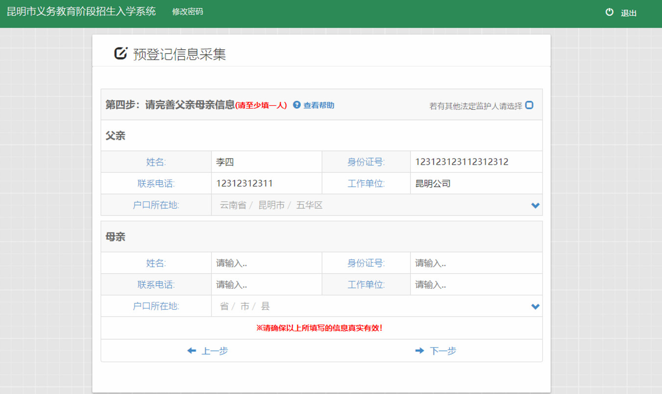The height and width of the screenshot is (394, 662).
Task: Click the question mark help icon
Action: (x=296, y=105)
